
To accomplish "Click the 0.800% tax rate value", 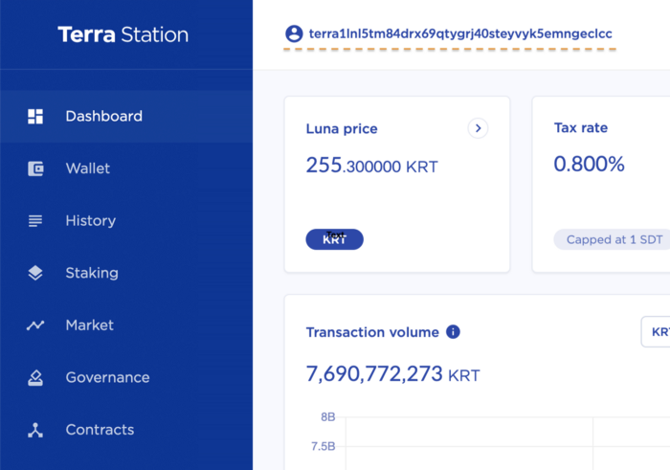I will click(589, 164).
